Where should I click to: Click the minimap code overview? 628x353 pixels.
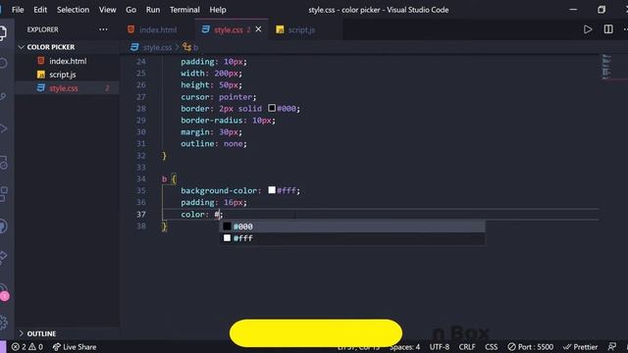(607, 67)
